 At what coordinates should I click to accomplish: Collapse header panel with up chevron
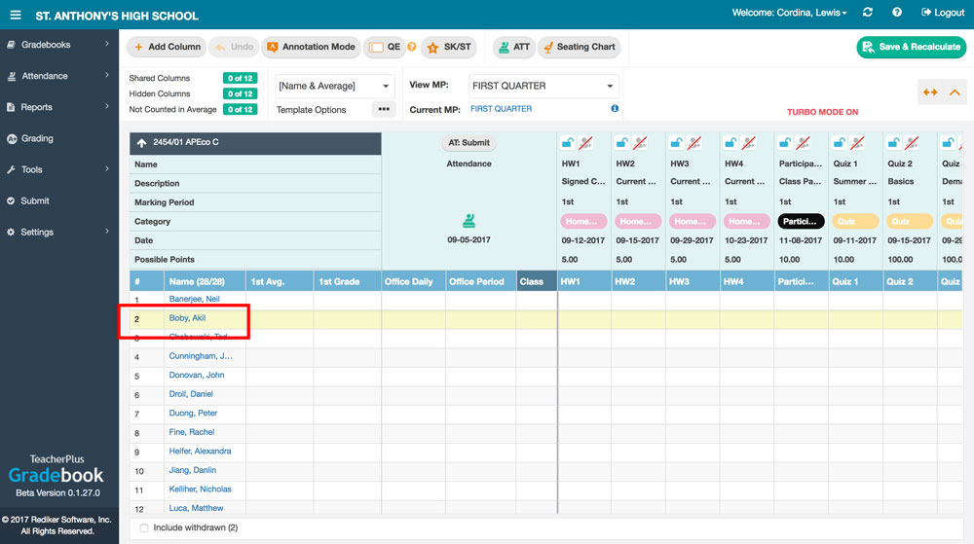click(x=955, y=92)
